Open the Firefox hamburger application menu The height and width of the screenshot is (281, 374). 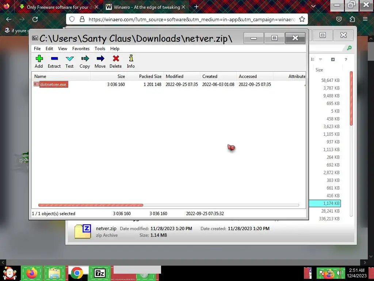pos(365,19)
